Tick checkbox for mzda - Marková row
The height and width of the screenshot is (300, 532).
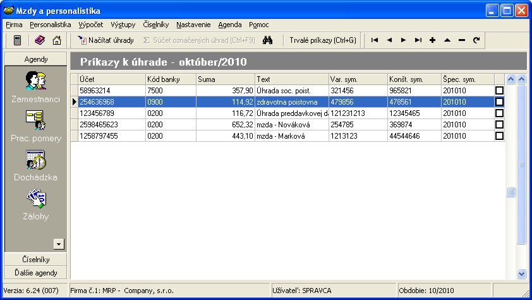[499, 136]
